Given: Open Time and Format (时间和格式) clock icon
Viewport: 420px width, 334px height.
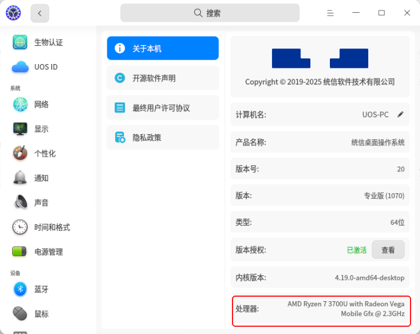Looking at the screenshot, I should pyautogui.click(x=20, y=227).
